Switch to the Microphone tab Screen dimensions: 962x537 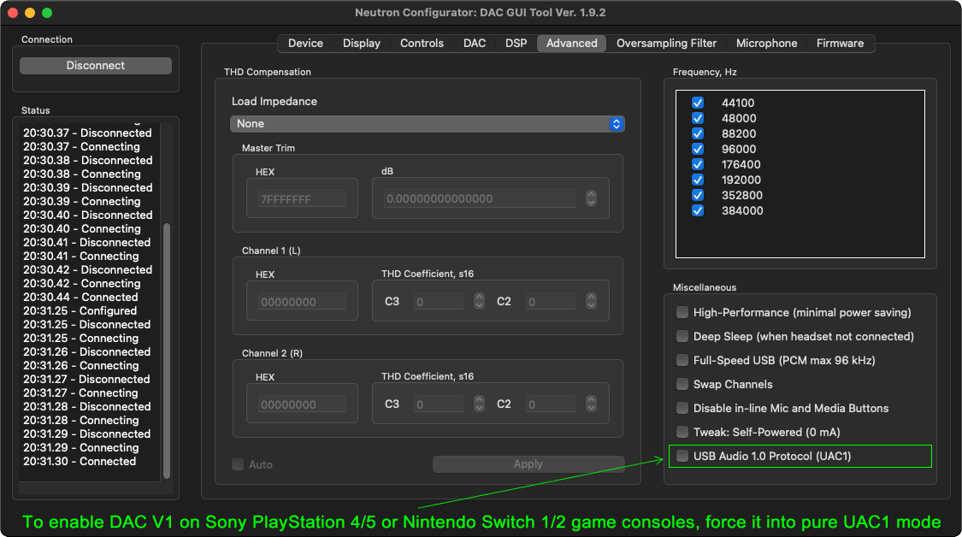click(x=766, y=43)
